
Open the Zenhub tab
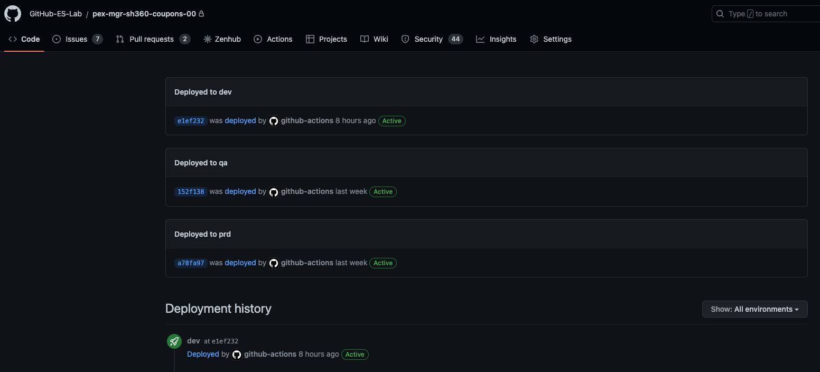click(222, 39)
